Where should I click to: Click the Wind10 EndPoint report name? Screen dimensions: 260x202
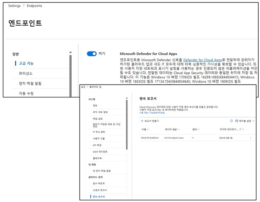pyautogui.click(x=150, y=138)
